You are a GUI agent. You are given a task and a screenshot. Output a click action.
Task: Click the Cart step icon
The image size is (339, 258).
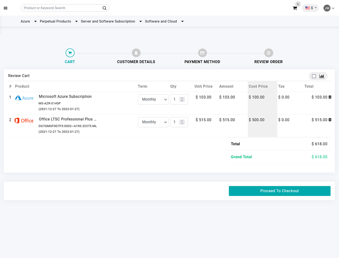pyautogui.click(x=70, y=53)
